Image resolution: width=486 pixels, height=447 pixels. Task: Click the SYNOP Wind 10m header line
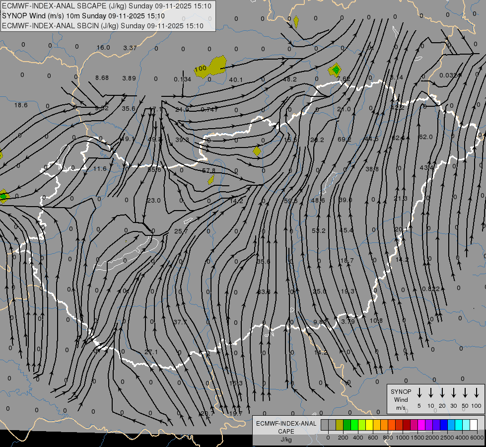coord(83,16)
